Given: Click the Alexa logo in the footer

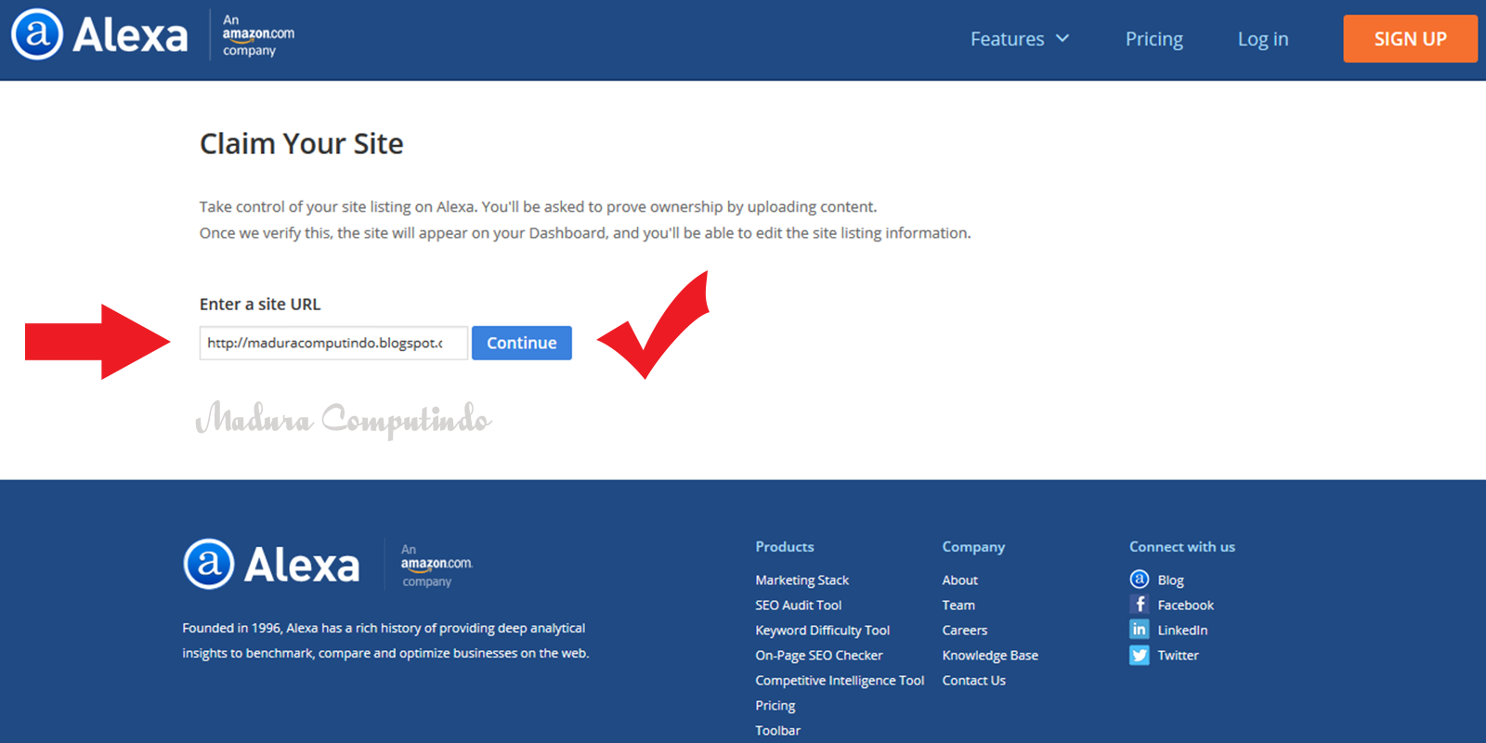Looking at the screenshot, I should point(271,564).
